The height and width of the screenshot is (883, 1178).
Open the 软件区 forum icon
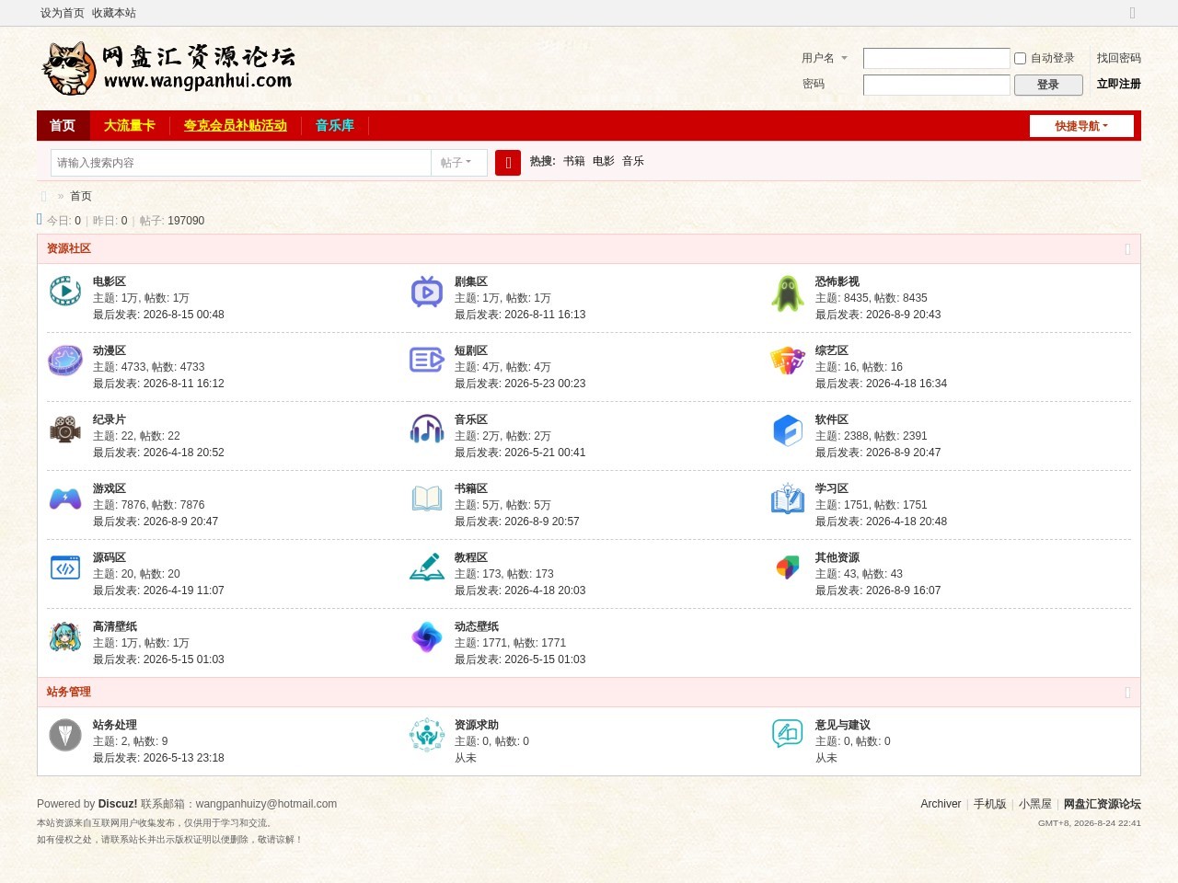coord(788,430)
